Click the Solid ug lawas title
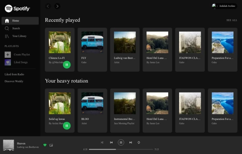Image resolution: width=242 pixels, height=154 pixels. pos(57,119)
